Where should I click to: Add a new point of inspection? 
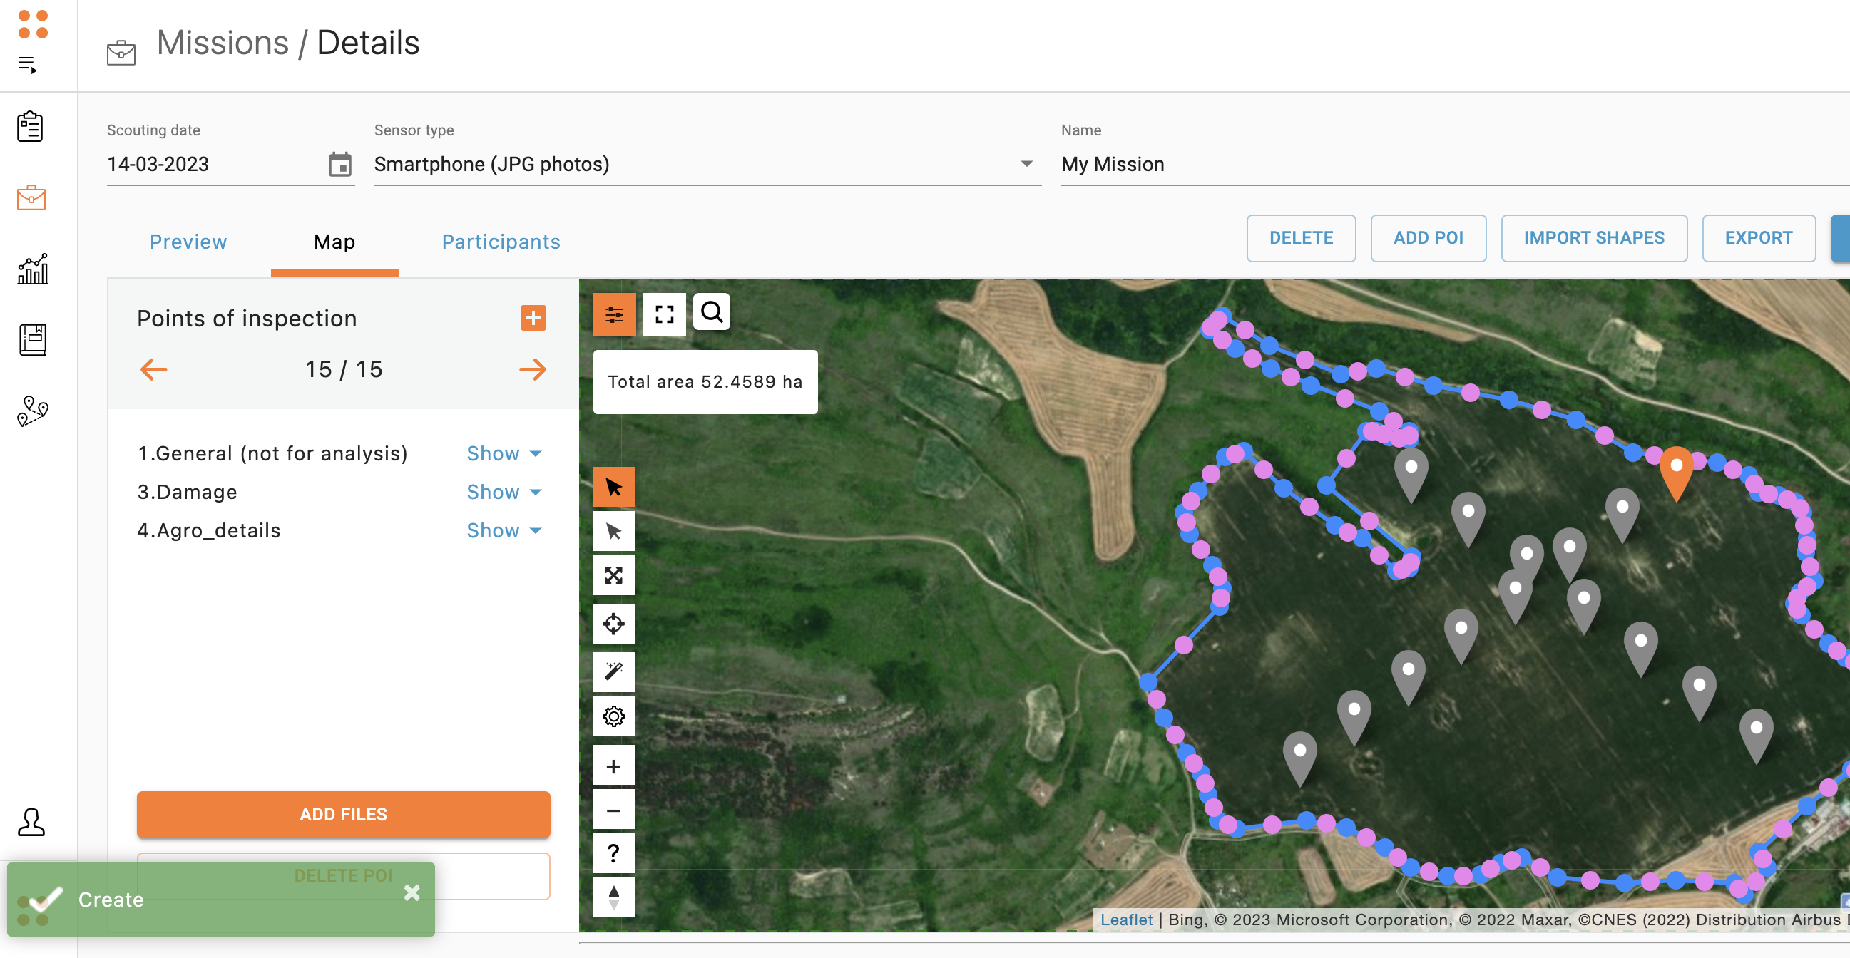(x=533, y=318)
